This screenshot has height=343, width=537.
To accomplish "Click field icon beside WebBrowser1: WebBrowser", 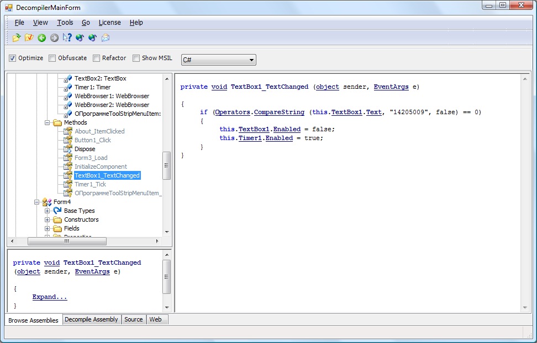I will (x=68, y=97).
